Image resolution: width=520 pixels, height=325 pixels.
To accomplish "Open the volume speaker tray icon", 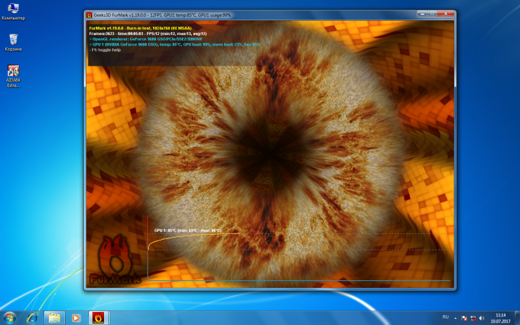I will coord(482,317).
